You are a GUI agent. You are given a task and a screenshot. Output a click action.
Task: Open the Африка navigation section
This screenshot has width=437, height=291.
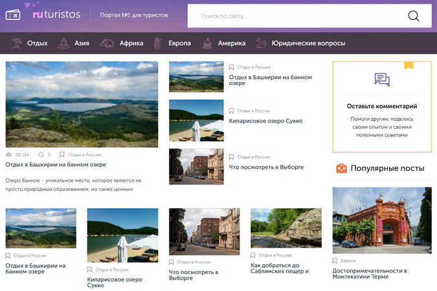[131, 43]
